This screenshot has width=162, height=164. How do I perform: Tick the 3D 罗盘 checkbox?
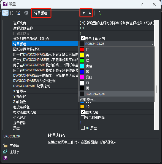pyautogui.click(x=83, y=128)
